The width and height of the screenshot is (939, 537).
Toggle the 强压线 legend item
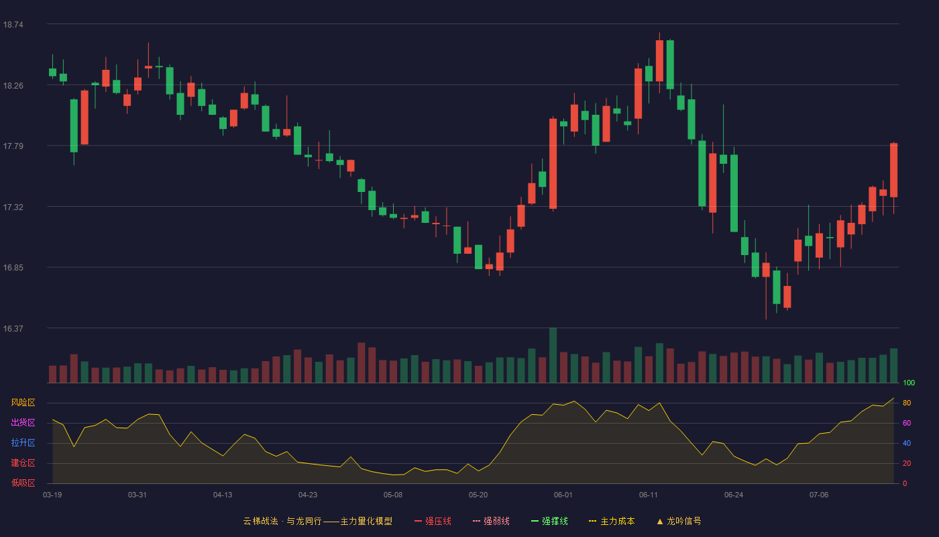tap(433, 521)
